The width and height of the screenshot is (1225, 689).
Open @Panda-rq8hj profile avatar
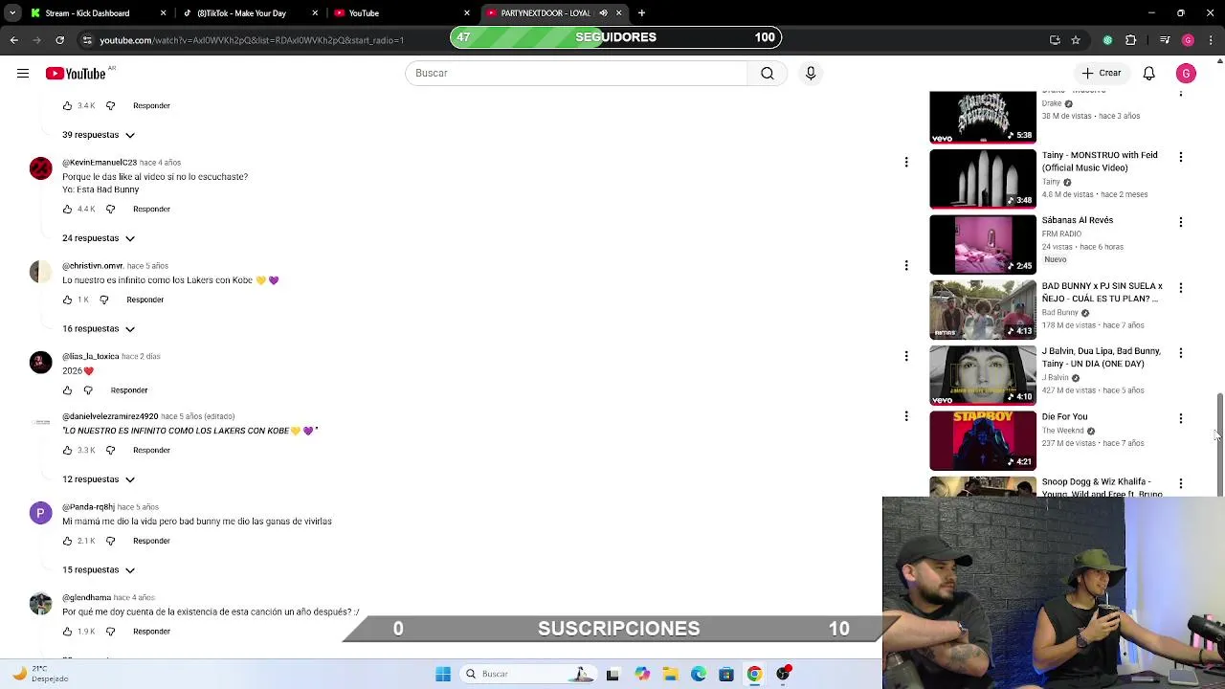point(40,514)
